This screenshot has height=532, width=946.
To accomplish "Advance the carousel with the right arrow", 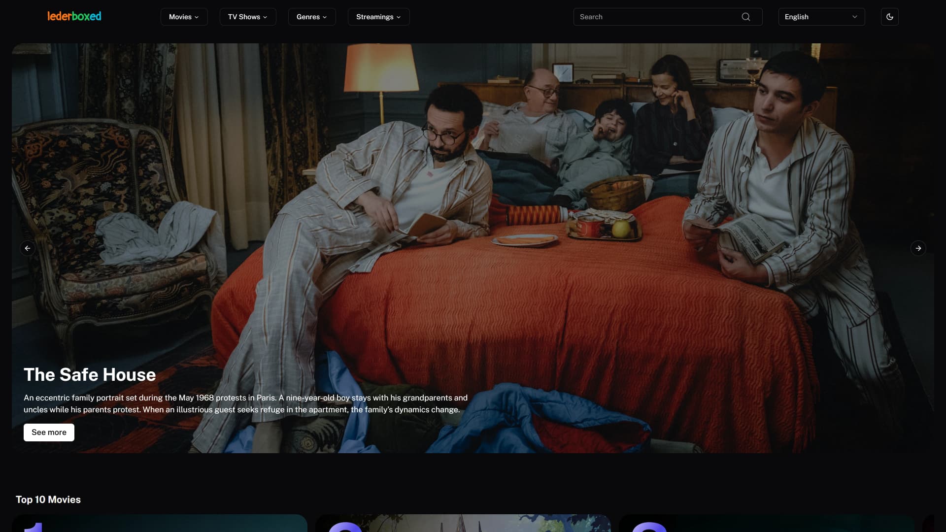I will 918,248.
